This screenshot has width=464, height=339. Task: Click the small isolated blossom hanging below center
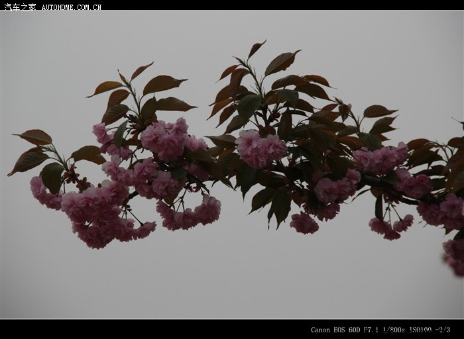pyautogui.click(x=304, y=223)
